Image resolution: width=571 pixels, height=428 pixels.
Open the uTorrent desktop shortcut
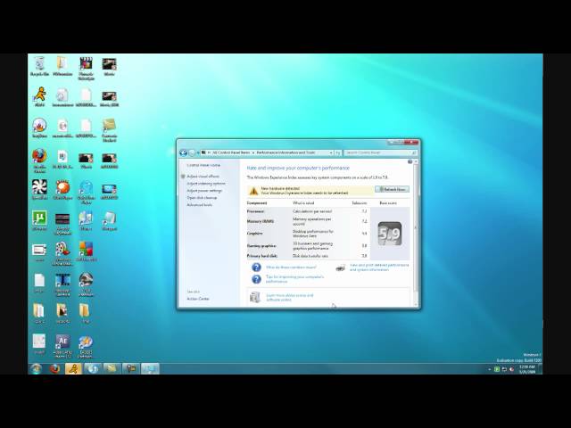[39, 220]
